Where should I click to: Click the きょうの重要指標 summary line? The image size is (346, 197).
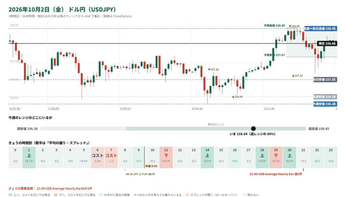50,189
